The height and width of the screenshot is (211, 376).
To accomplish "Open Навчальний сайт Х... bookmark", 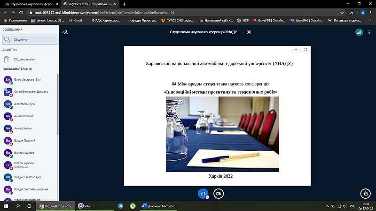I will [x=216, y=21].
